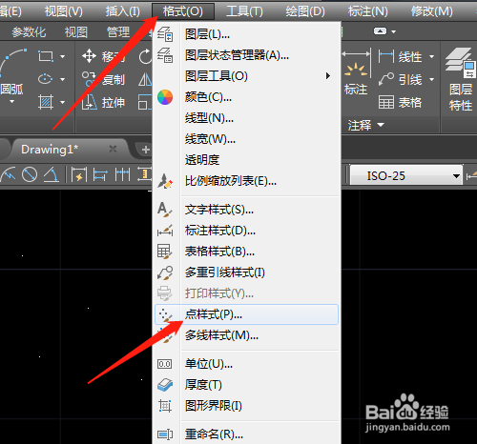Open 单位(U)... settings
Viewport: 477px width, 444px height.
pos(246,364)
